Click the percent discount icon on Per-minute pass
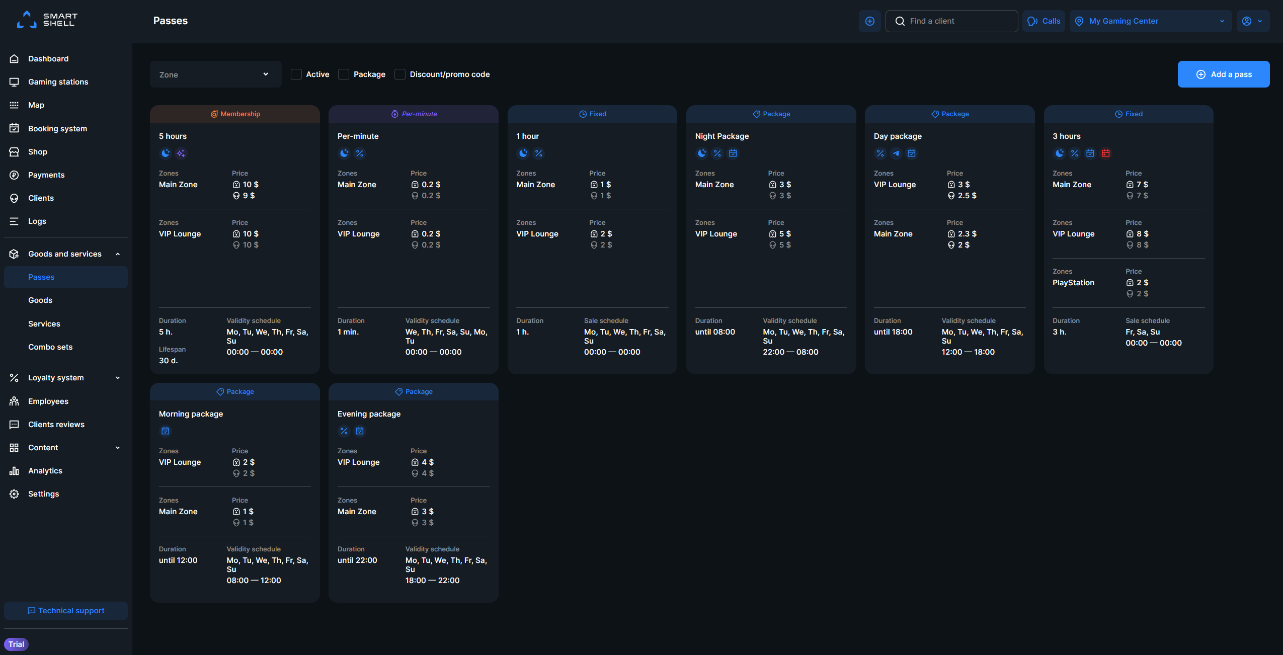 [x=360, y=153]
